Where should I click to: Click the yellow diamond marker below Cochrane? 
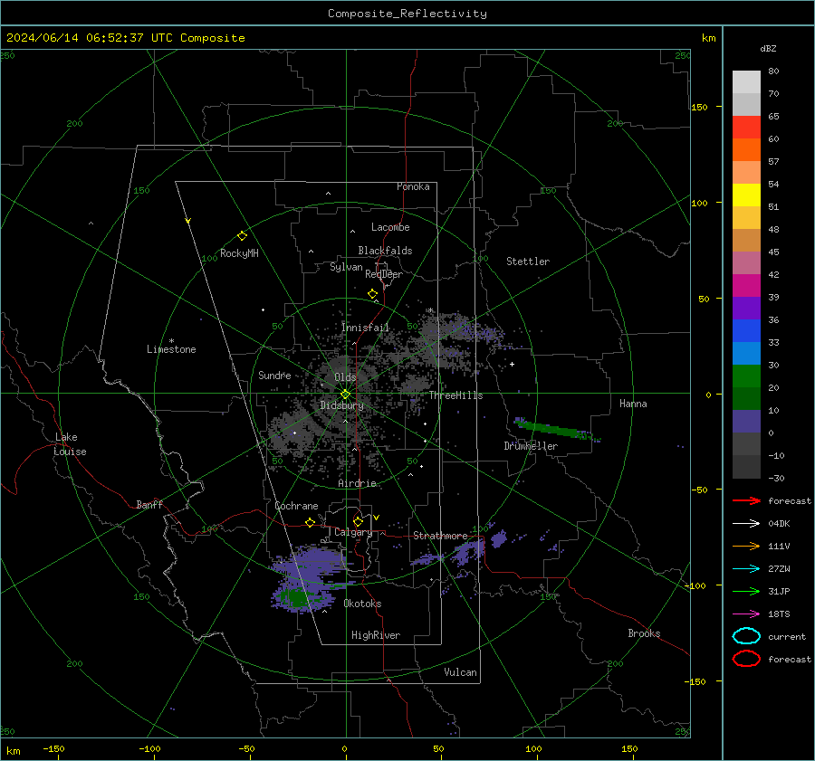click(310, 523)
